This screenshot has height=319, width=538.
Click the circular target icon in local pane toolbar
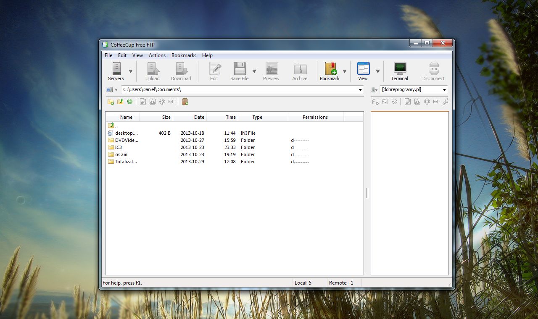[162, 102]
